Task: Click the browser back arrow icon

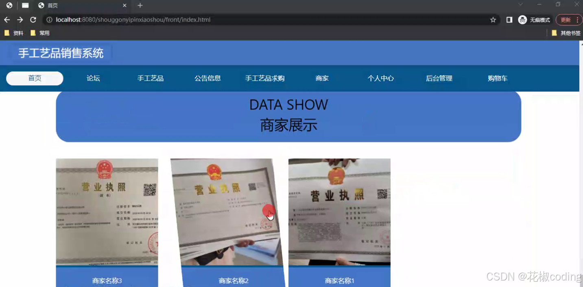Action: pos(7,19)
